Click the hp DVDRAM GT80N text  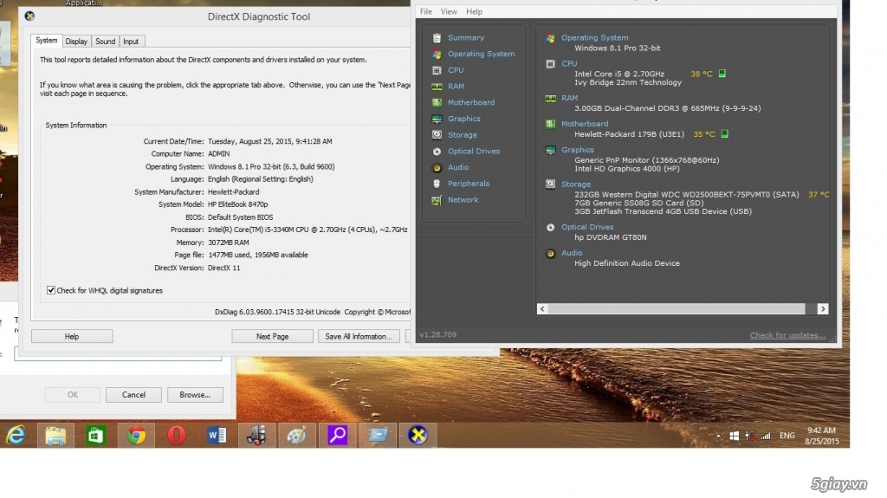[x=611, y=237]
